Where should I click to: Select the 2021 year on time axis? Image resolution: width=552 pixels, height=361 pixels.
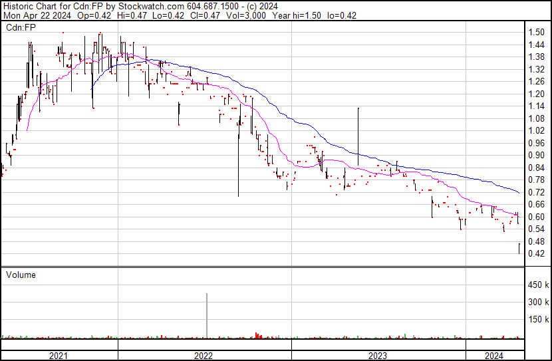click(59, 356)
